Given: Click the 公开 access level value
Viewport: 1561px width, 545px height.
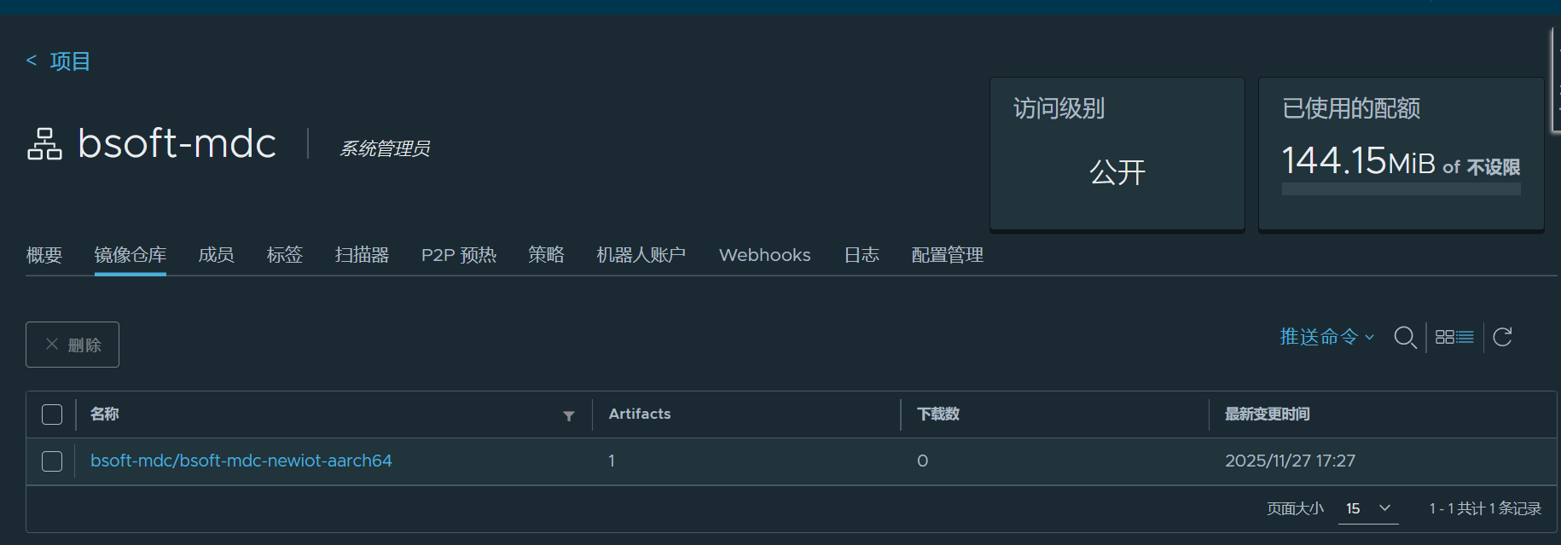Looking at the screenshot, I should tap(1117, 172).
